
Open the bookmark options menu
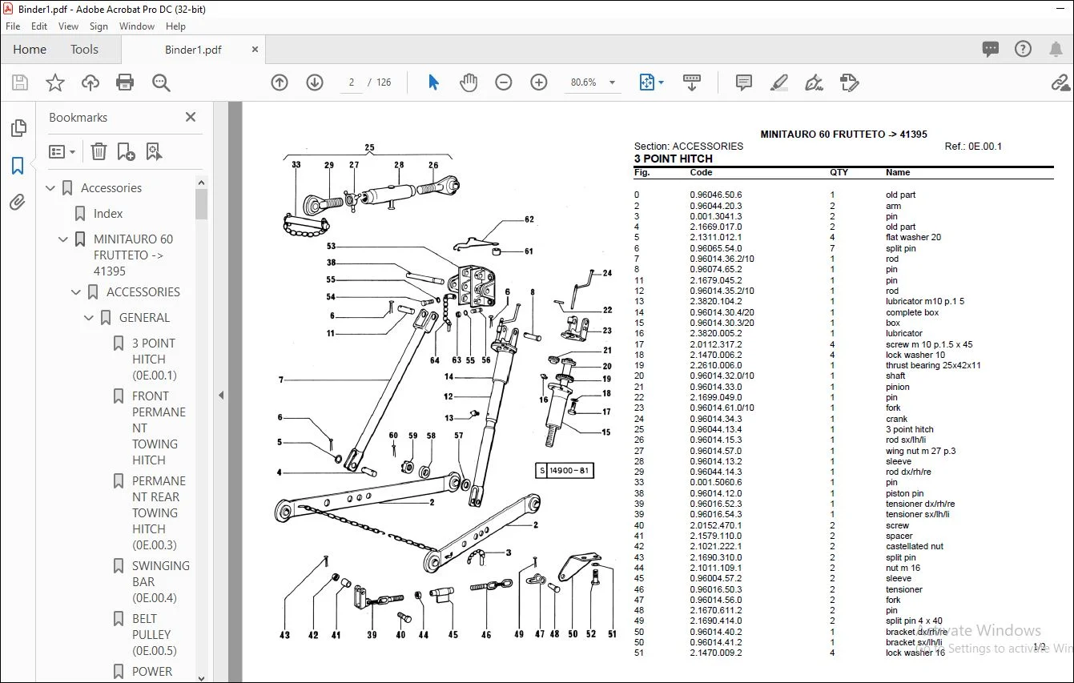click(x=62, y=151)
